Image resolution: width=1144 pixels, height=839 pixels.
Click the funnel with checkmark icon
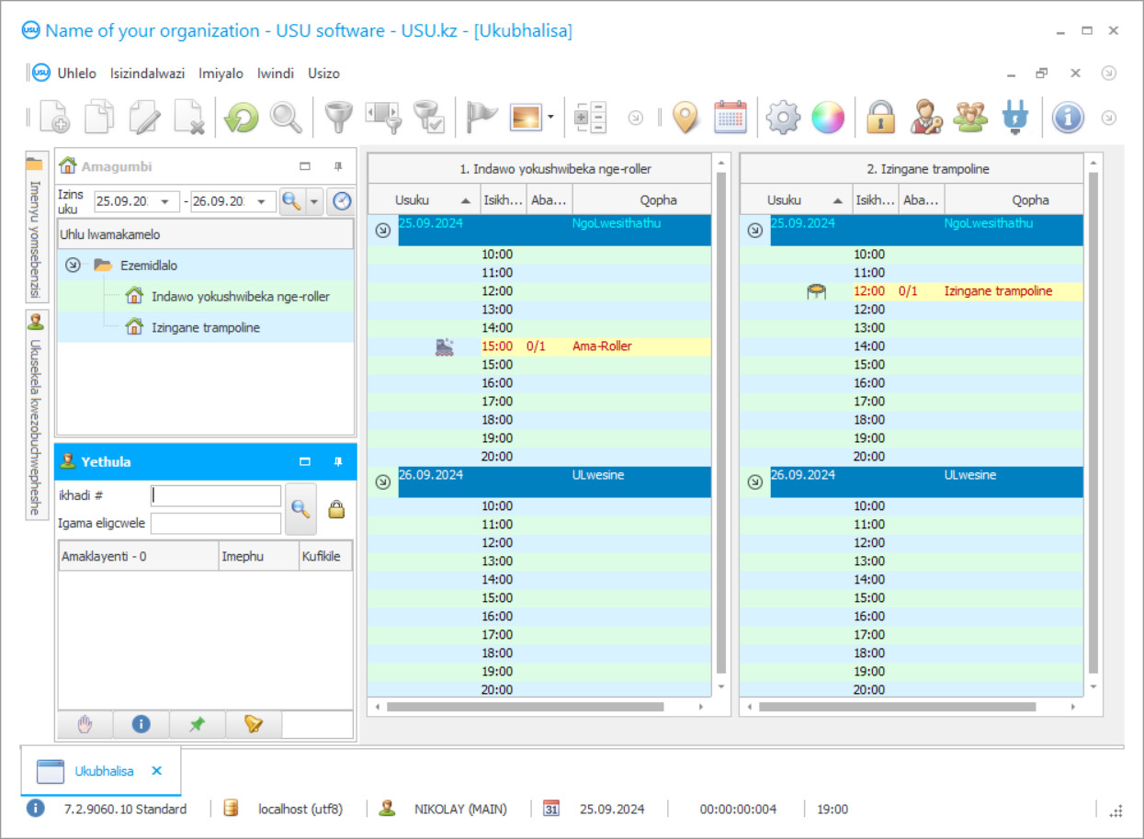(428, 118)
